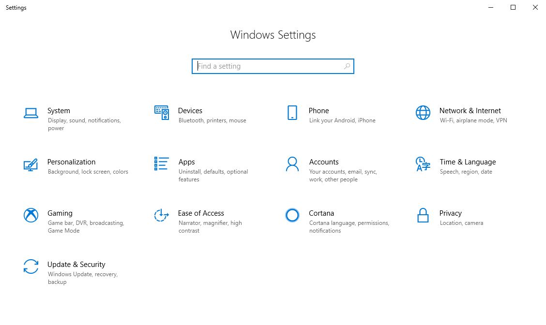
Task: Open the Network & Internet title
Action: pos(470,111)
